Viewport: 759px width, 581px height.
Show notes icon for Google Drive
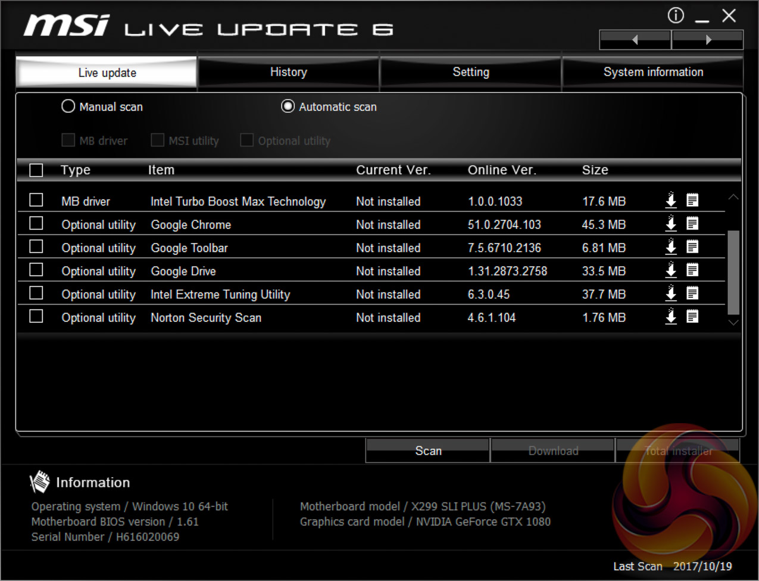(692, 270)
